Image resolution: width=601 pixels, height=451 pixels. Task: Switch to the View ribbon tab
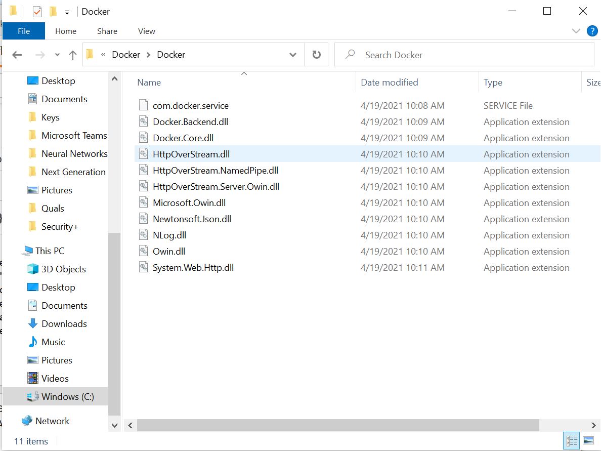coord(146,31)
